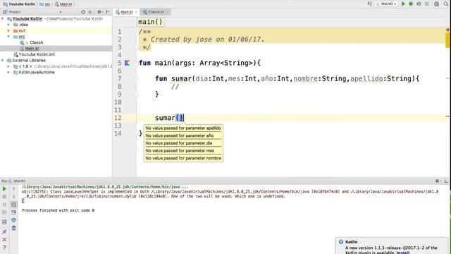Click the Make Project build icon

(x=369, y=4)
